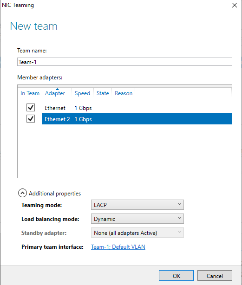Collapse the Additional properties chevron icon

(x=22, y=193)
